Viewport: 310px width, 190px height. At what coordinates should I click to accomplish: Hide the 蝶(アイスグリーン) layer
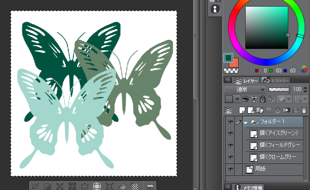230,133
